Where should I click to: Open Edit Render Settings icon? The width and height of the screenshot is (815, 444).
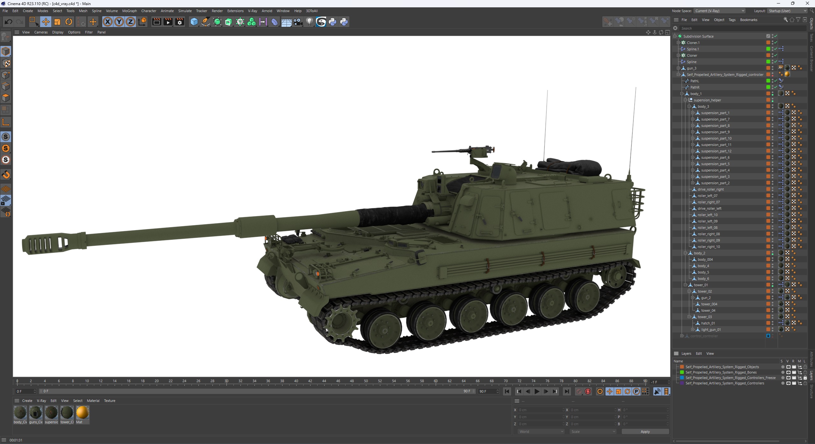(180, 22)
